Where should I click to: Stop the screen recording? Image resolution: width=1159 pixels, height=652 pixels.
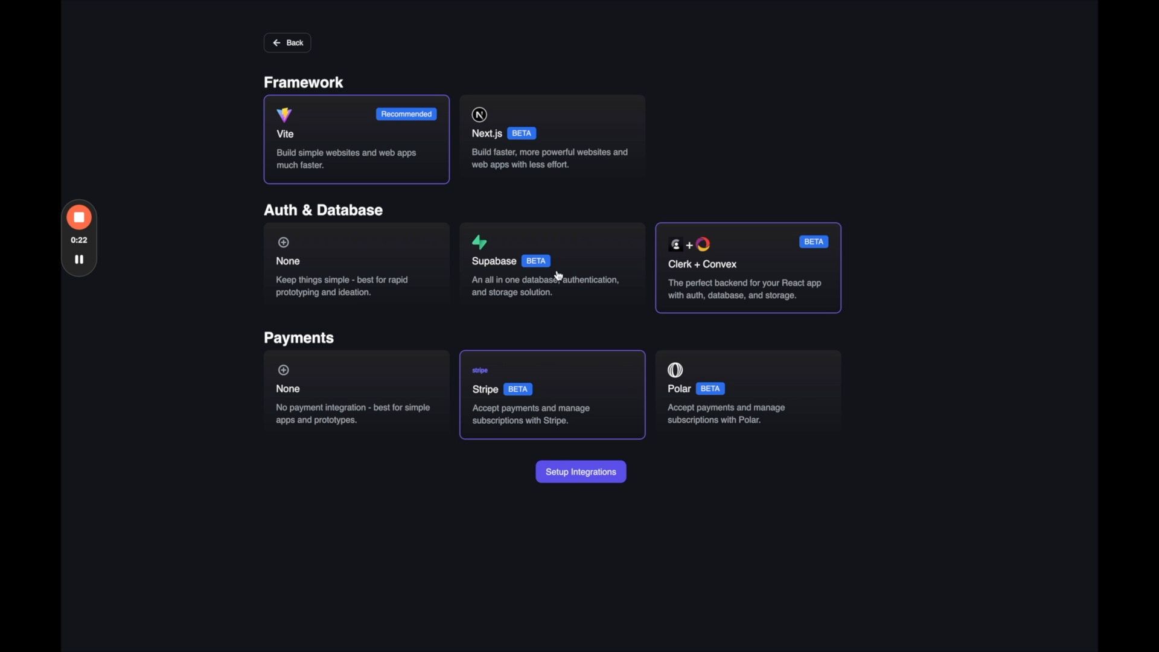tap(79, 217)
